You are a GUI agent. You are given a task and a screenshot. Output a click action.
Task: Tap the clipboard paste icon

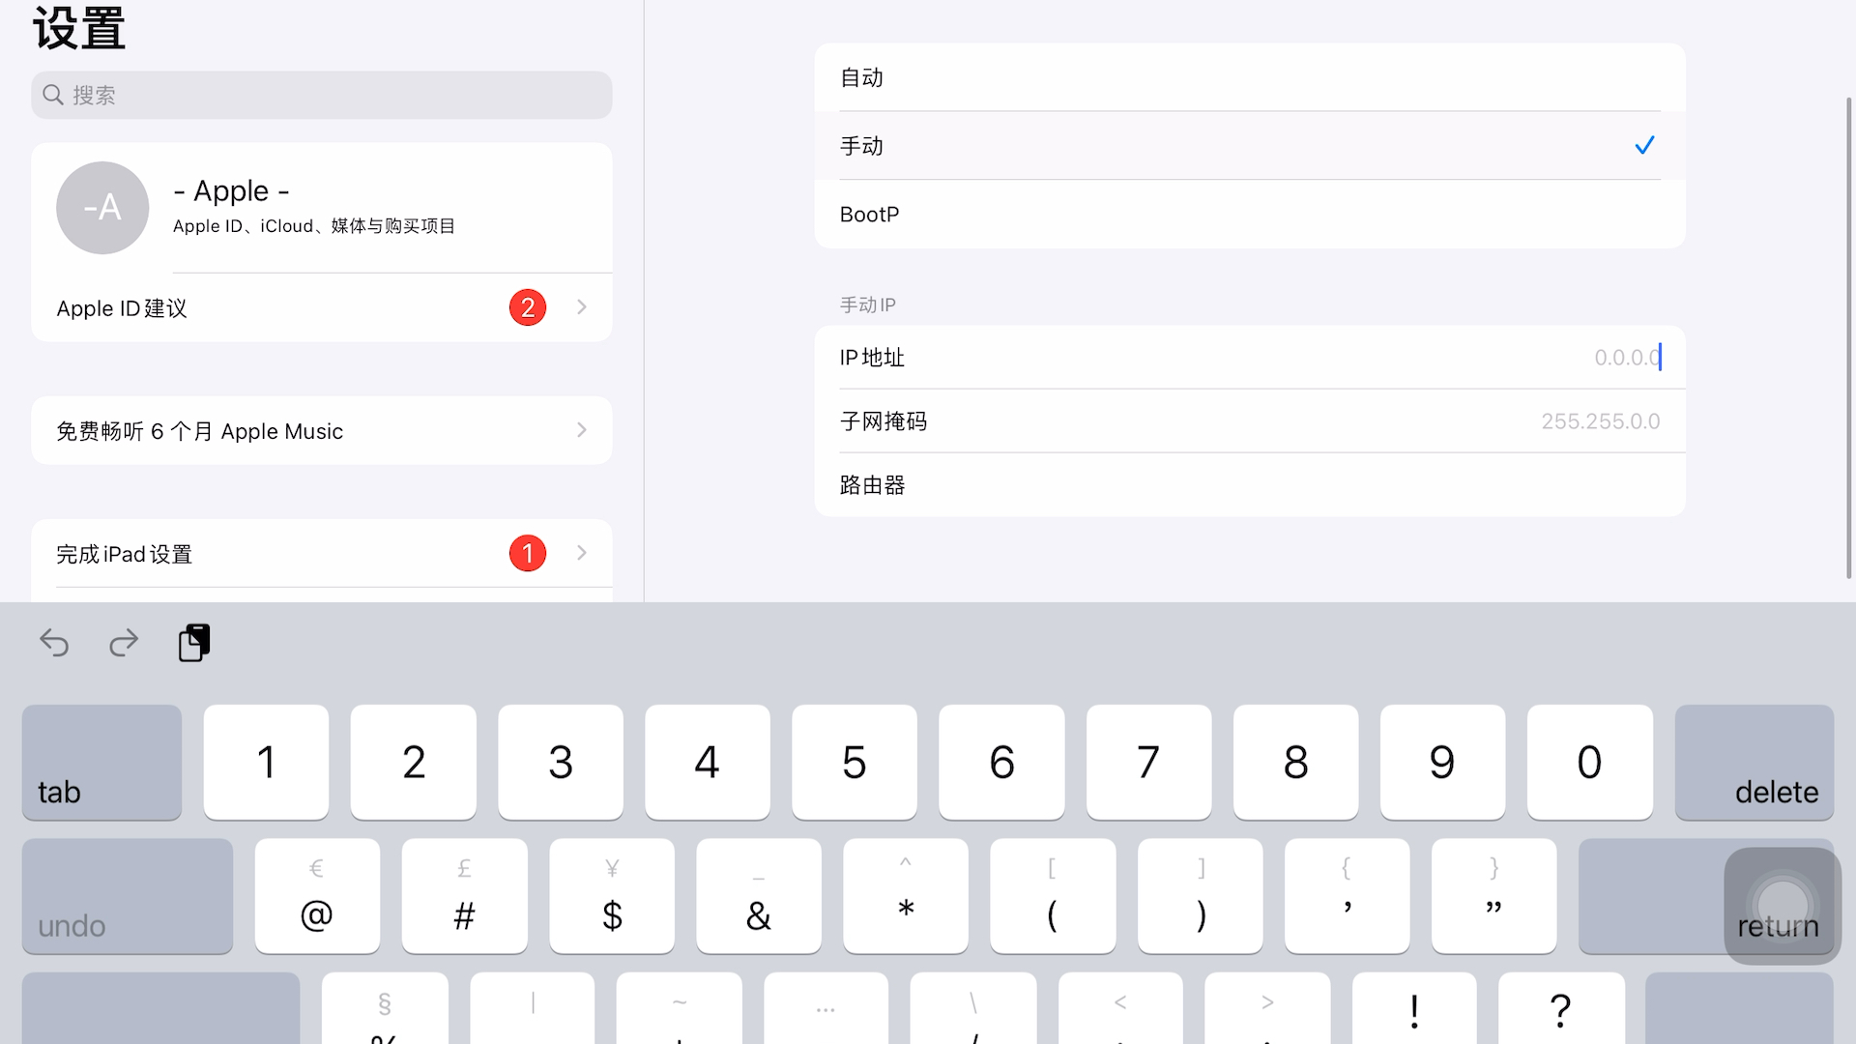pos(194,643)
